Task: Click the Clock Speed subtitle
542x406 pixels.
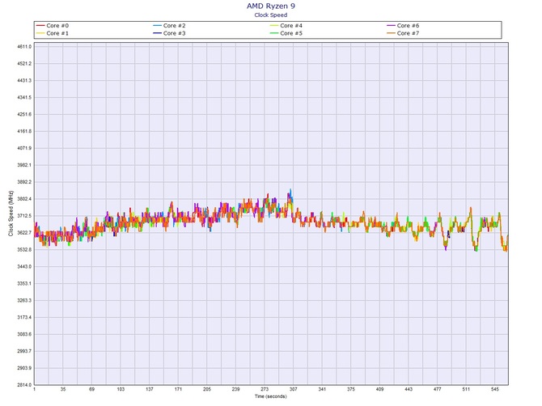Action: tap(271, 15)
